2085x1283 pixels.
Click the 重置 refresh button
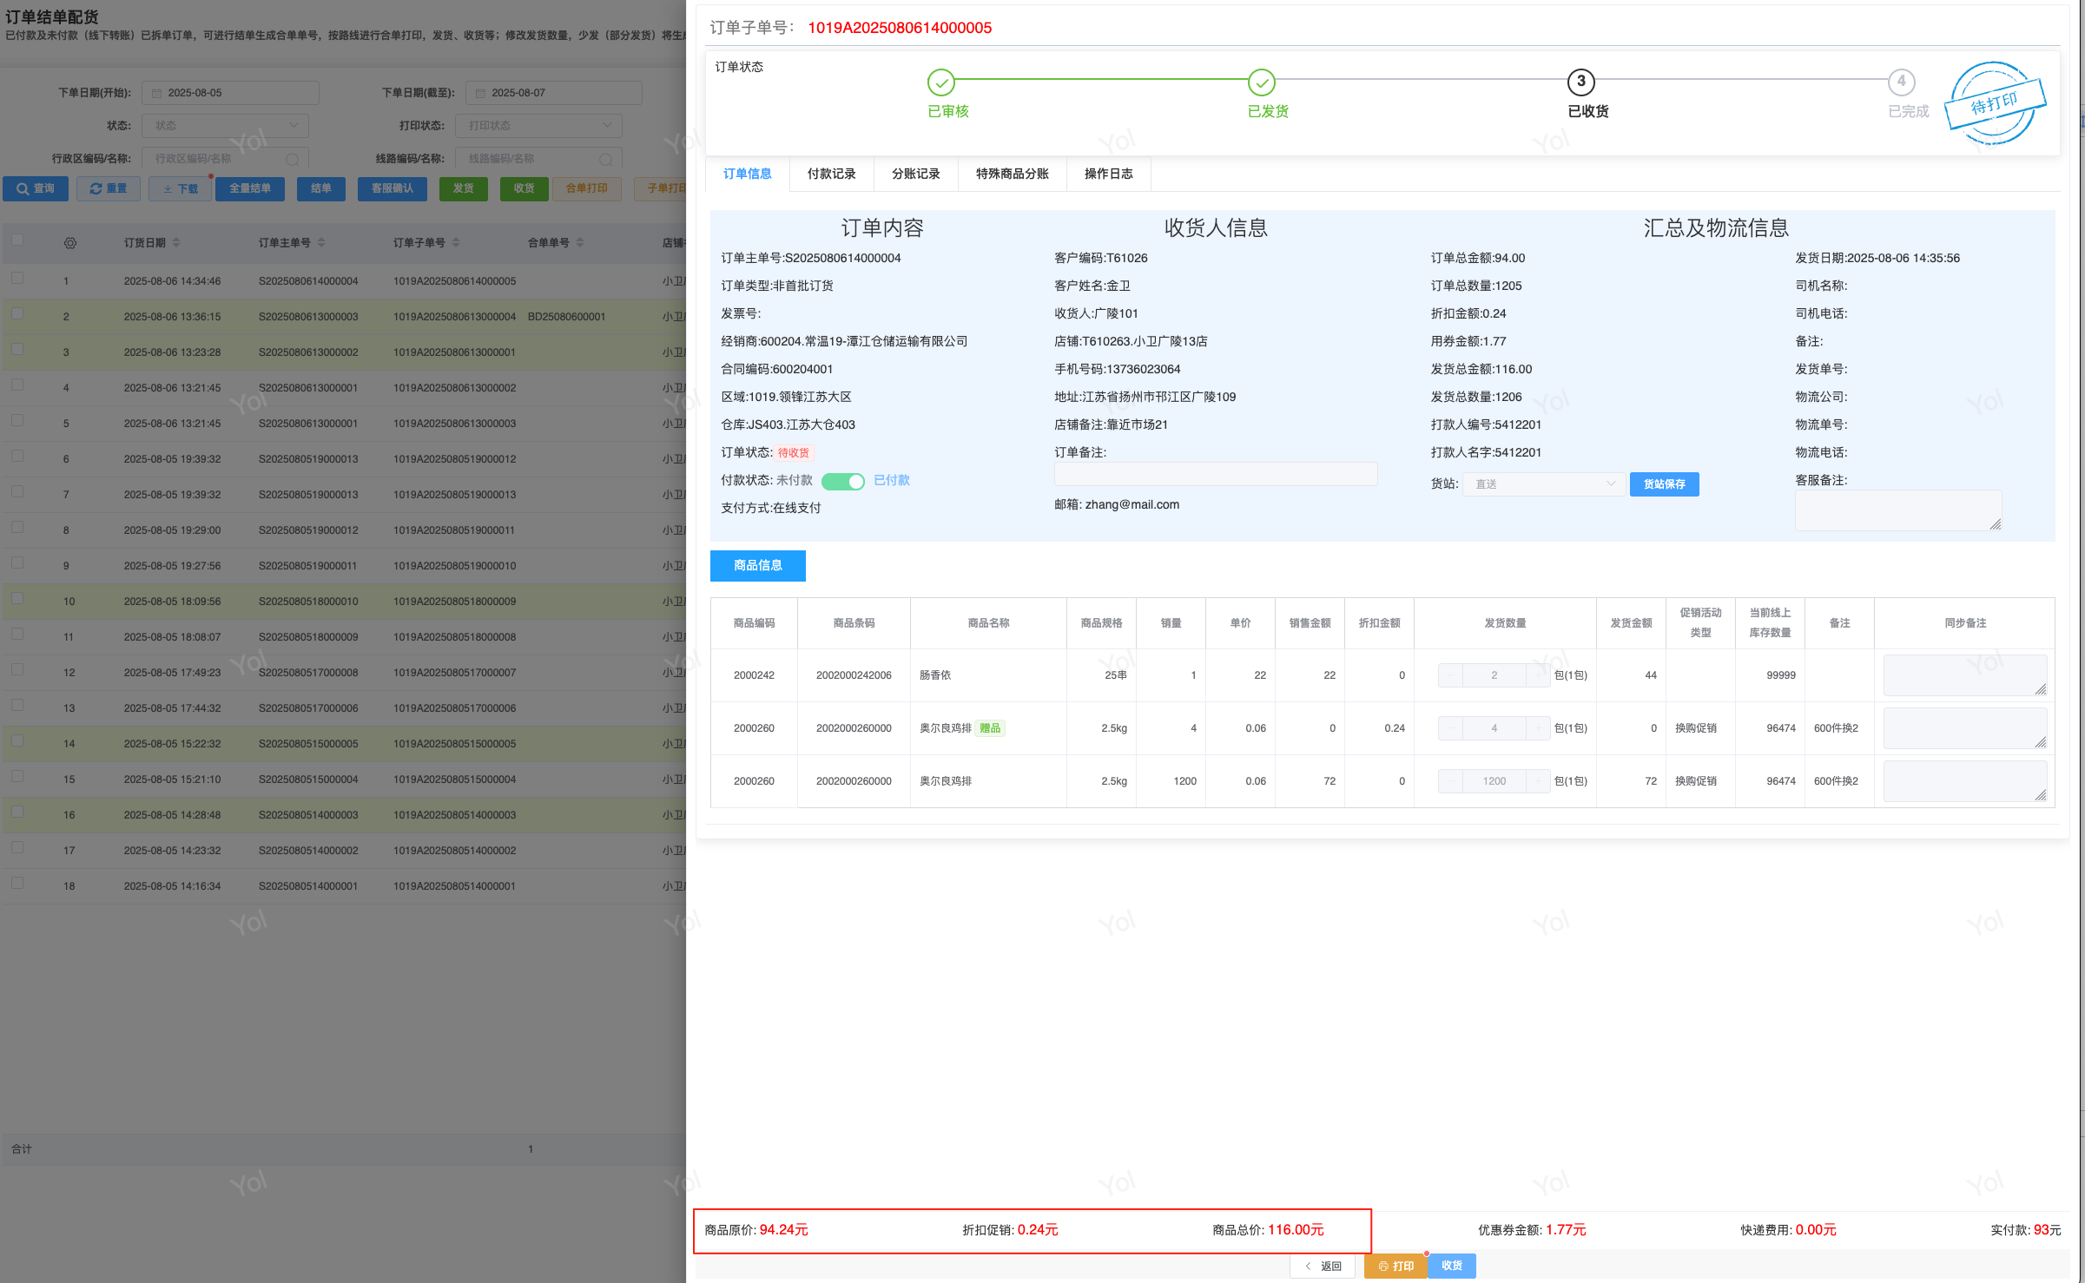pos(109,188)
